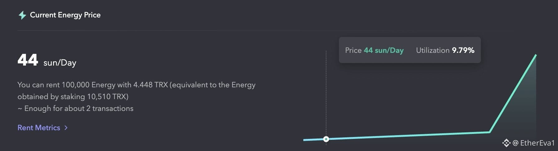Click the staking 10,510 TRX text line
The height and width of the screenshot is (151, 558).
coord(73,97)
